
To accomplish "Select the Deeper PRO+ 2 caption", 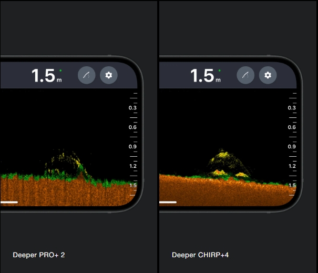I will [x=39, y=255].
